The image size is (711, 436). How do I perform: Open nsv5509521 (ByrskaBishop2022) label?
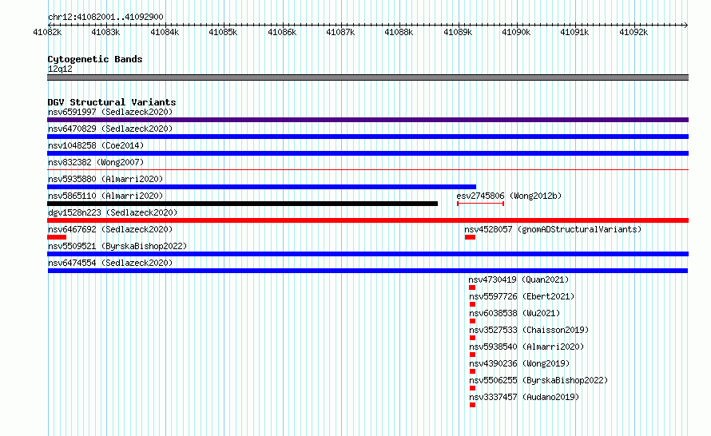pyautogui.click(x=117, y=246)
